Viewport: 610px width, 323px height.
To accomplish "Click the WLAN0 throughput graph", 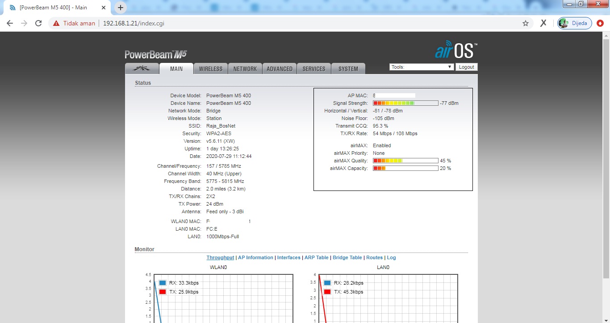I will [223, 298].
